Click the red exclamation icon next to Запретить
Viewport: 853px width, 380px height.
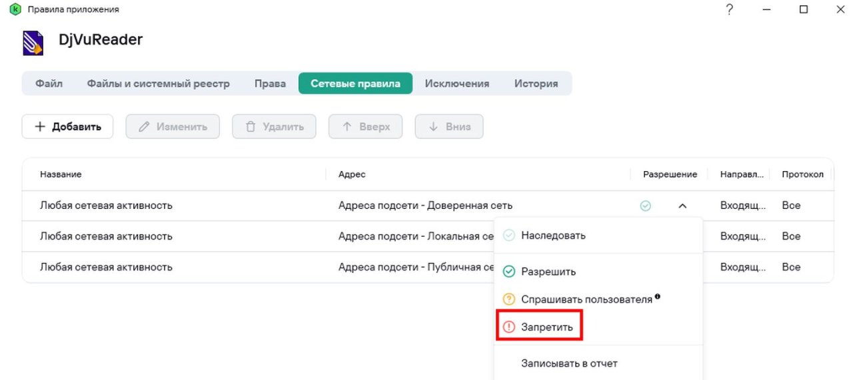click(x=509, y=327)
